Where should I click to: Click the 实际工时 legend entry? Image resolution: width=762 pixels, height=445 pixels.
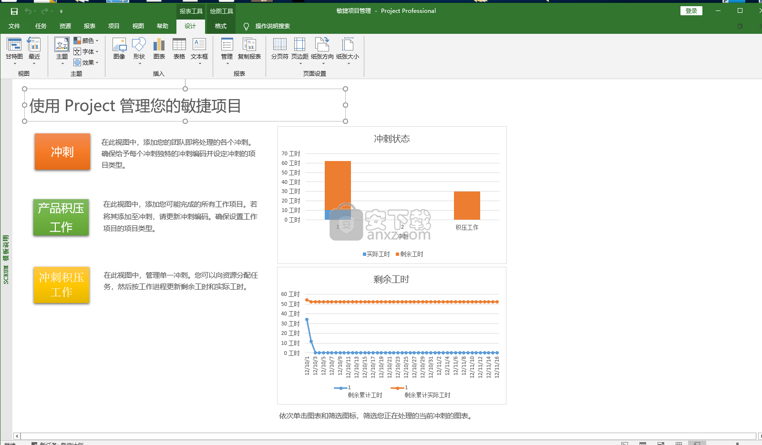click(376, 254)
